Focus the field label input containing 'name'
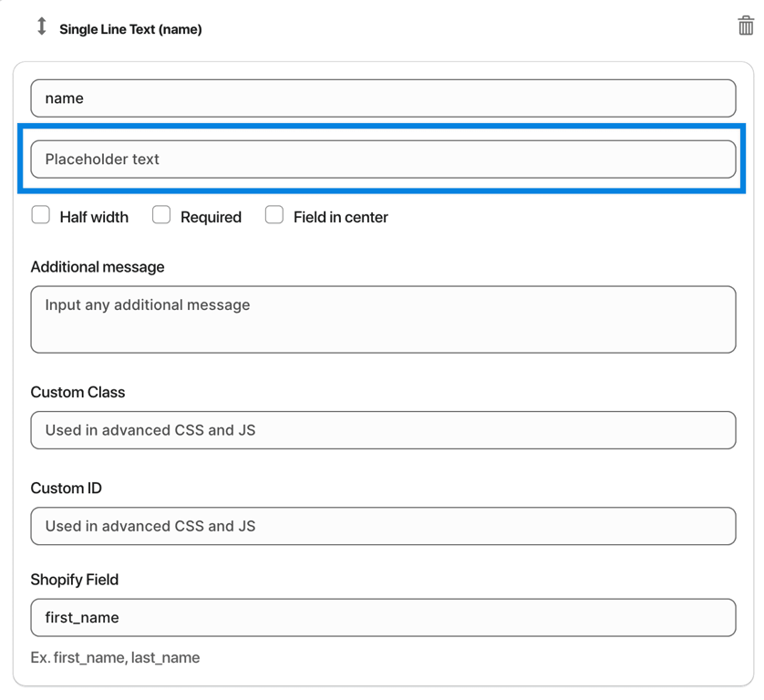764x700 pixels. tap(383, 98)
